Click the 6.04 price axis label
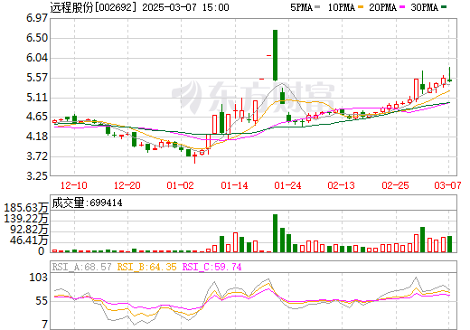Screen dimensions: 470x330 pos(37,58)
